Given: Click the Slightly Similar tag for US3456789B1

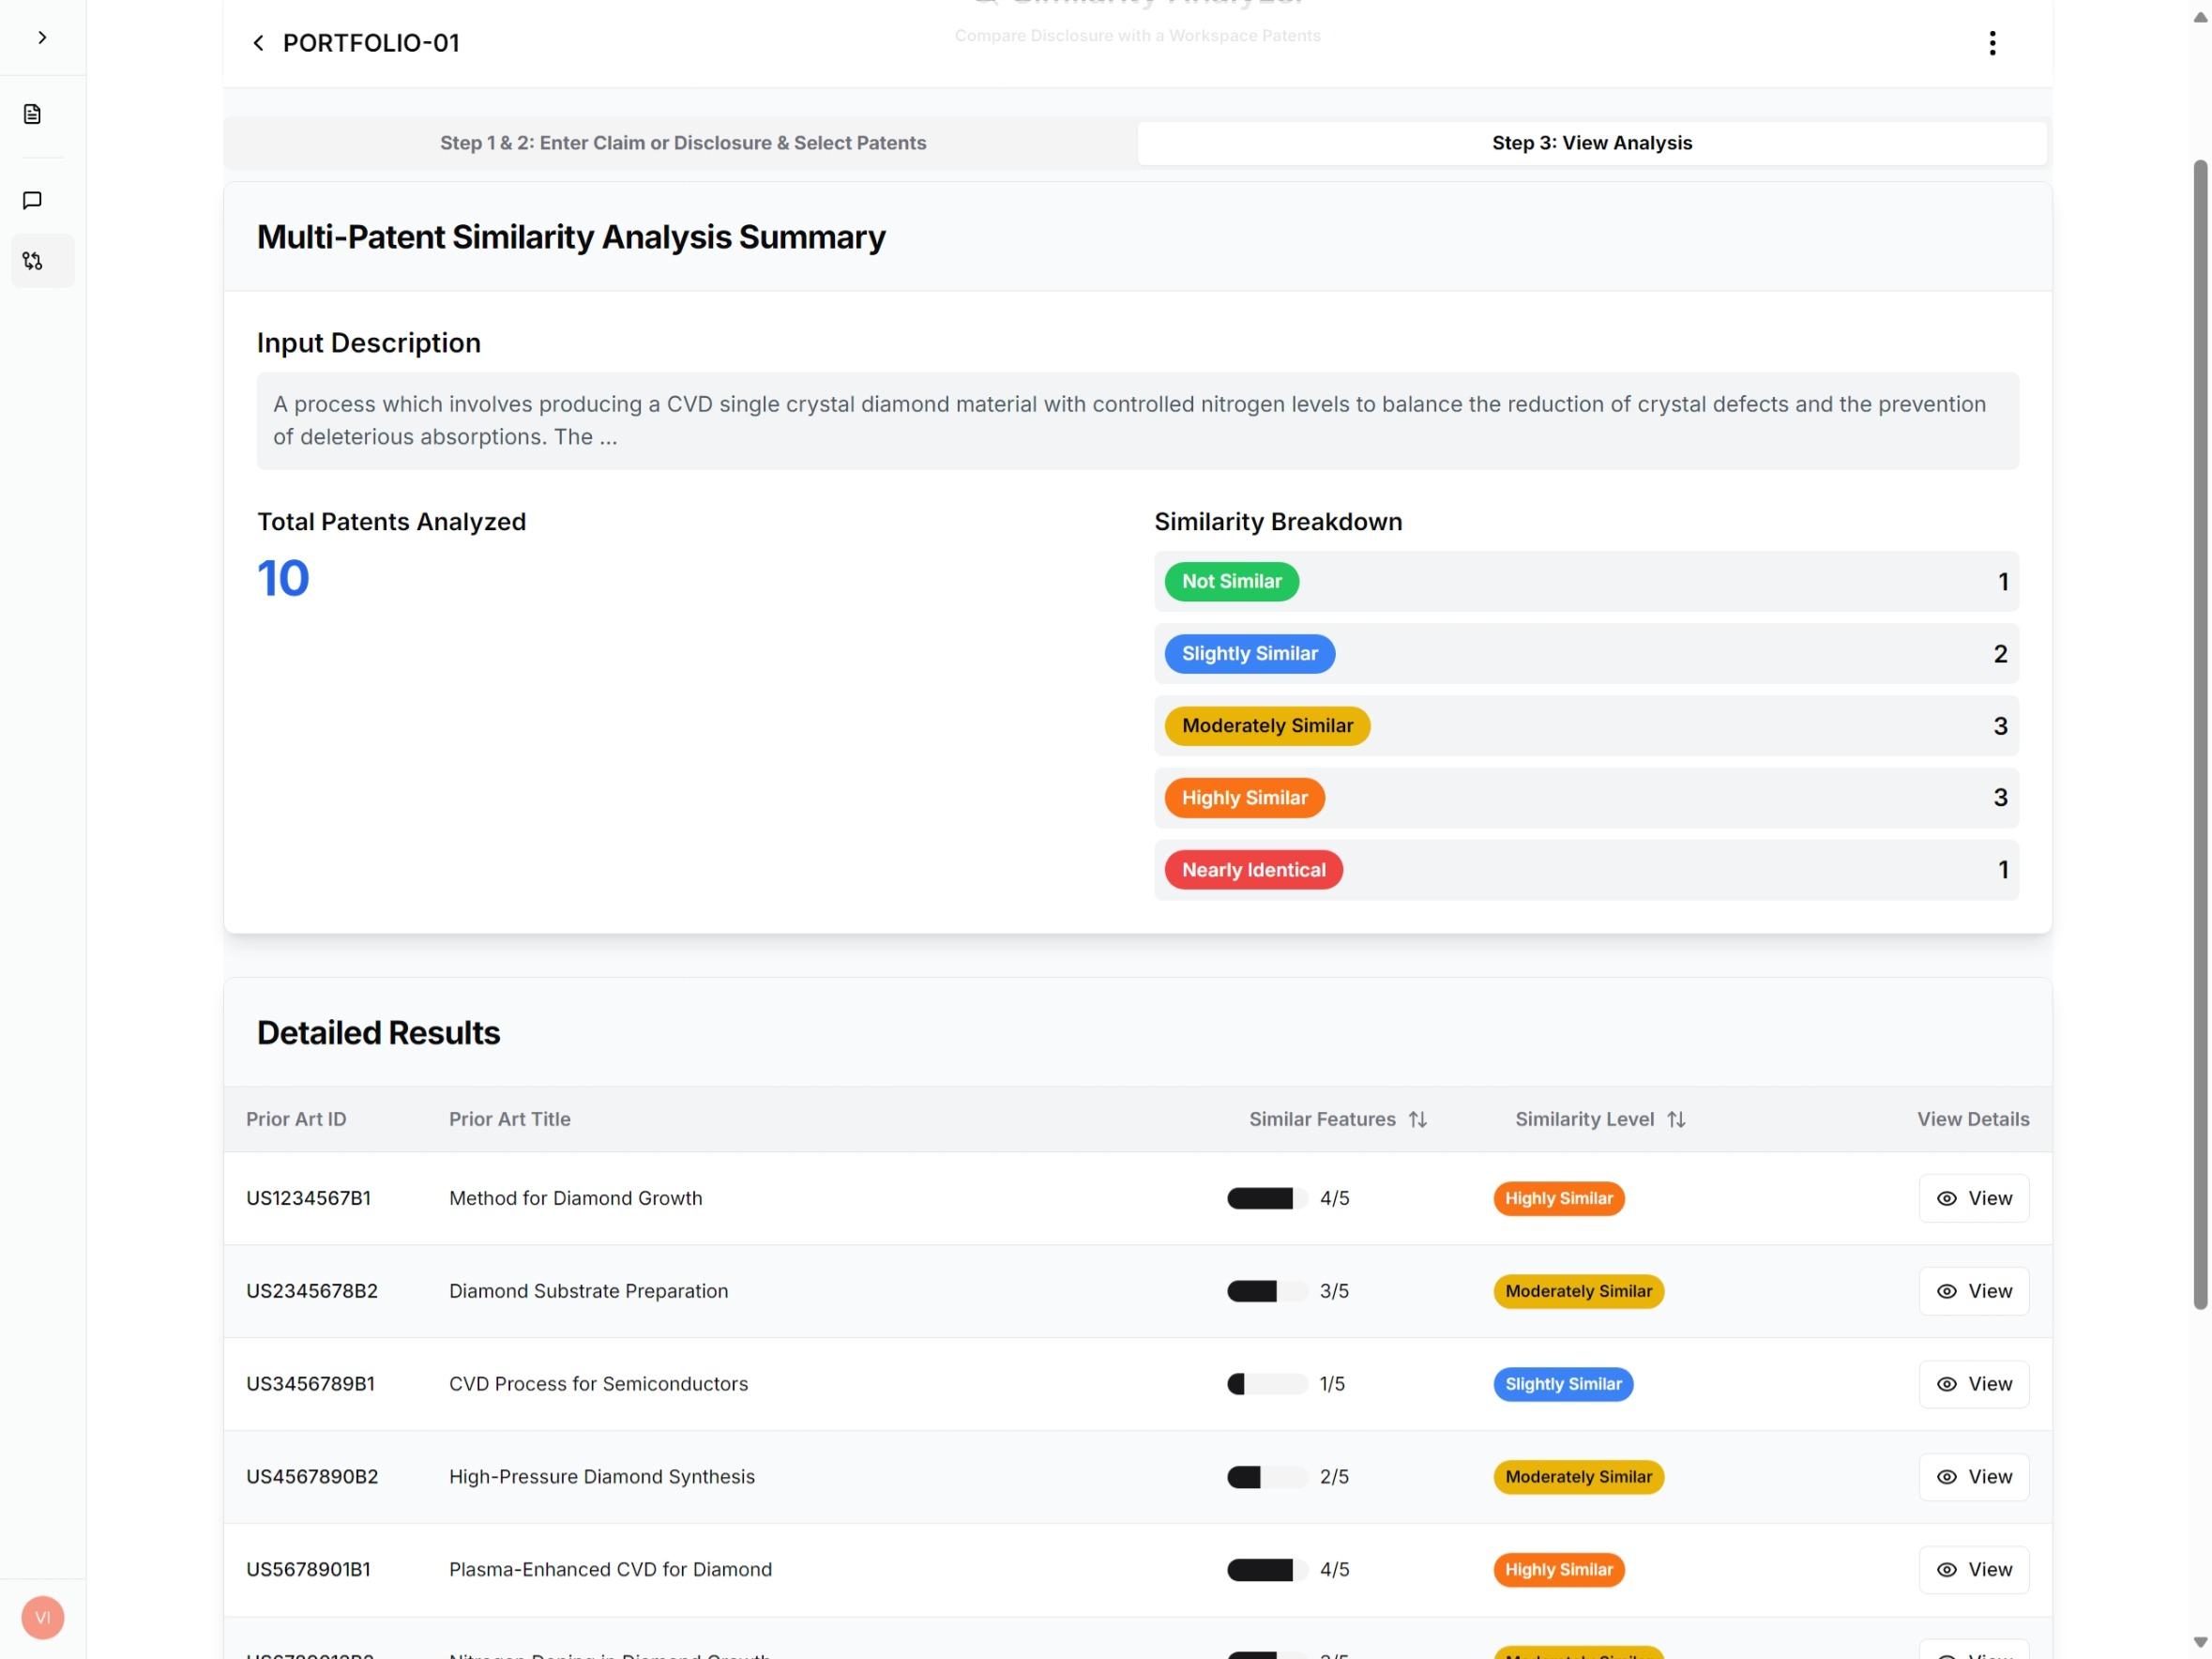Looking at the screenshot, I should (1563, 1384).
